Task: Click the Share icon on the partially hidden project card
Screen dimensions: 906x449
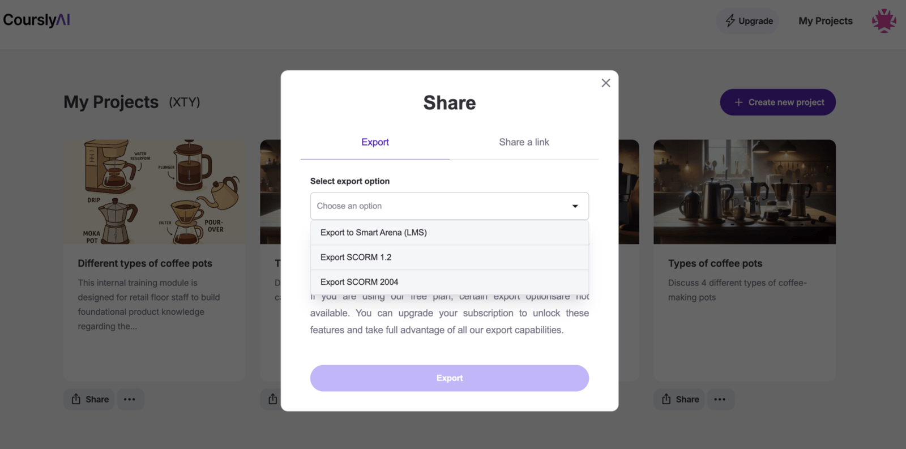Action: pyautogui.click(x=272, y=399)
